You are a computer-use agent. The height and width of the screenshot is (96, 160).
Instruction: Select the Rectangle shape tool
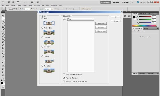coord(3,66)
